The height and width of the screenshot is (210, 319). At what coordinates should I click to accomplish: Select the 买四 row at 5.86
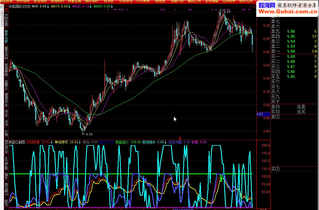click(x=294, y=71)
